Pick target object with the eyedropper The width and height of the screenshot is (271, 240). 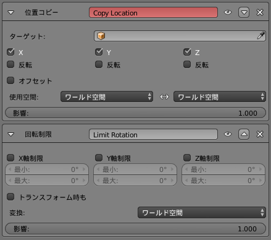pos(261,36)
